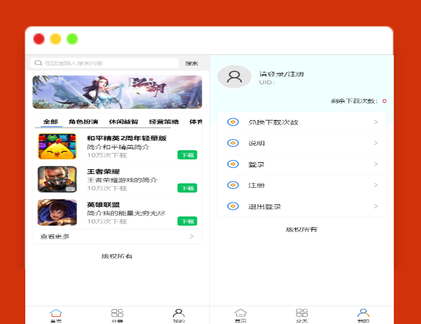This screenshot has height=324, width=421.
Task: Click the user avatar placeholder icon
Action: [234, 76]
